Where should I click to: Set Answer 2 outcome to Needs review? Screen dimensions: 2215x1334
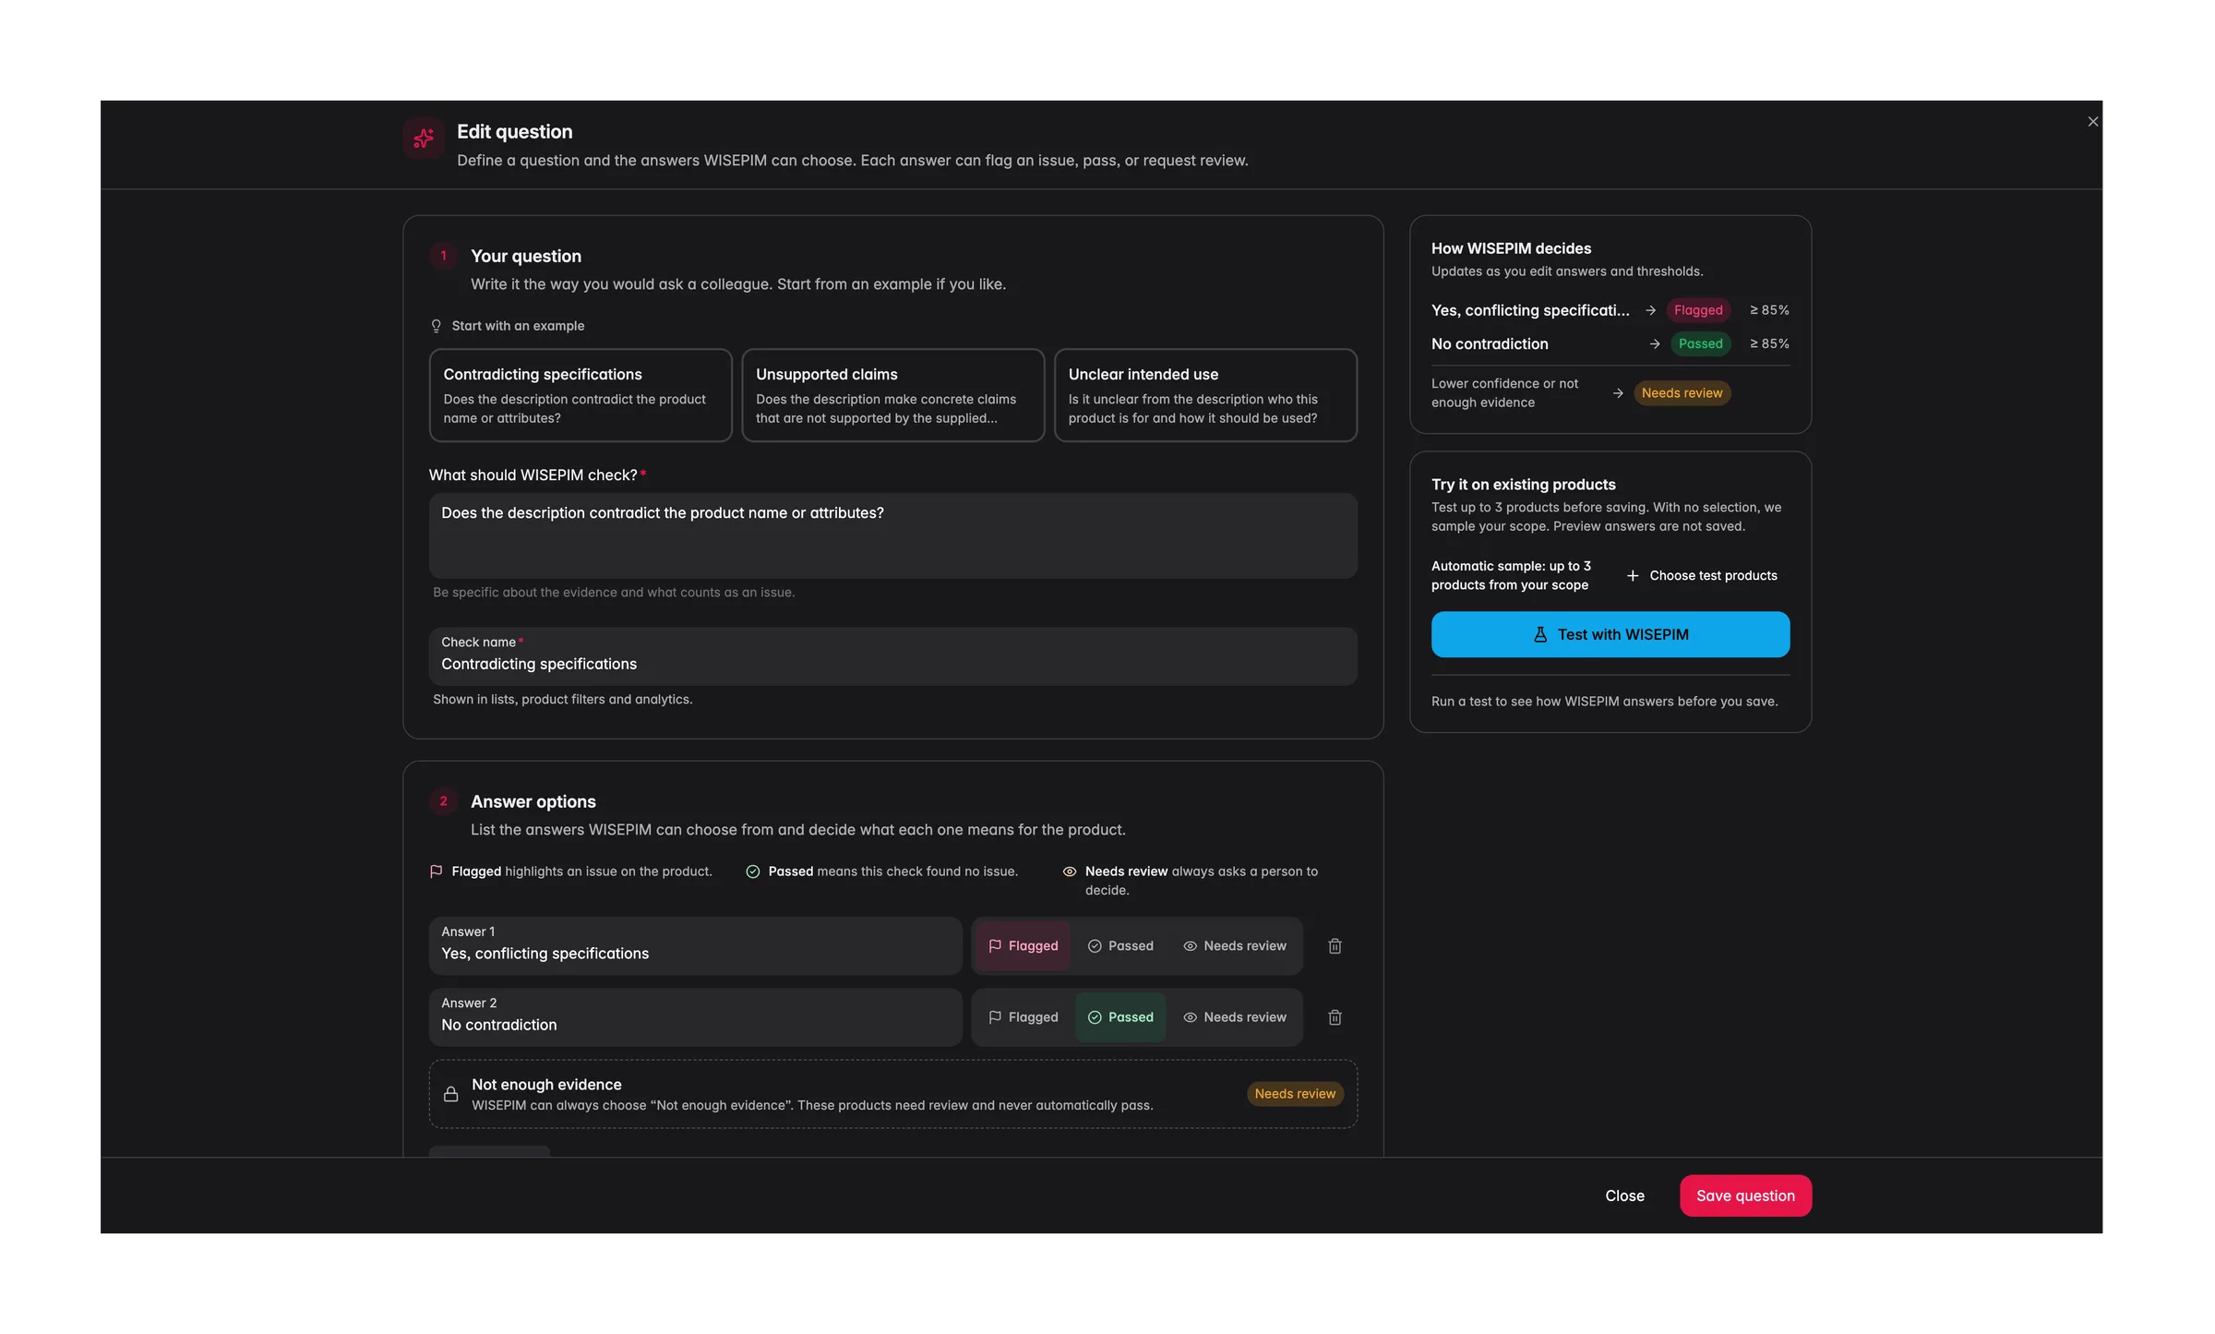coord(1235,1016)
